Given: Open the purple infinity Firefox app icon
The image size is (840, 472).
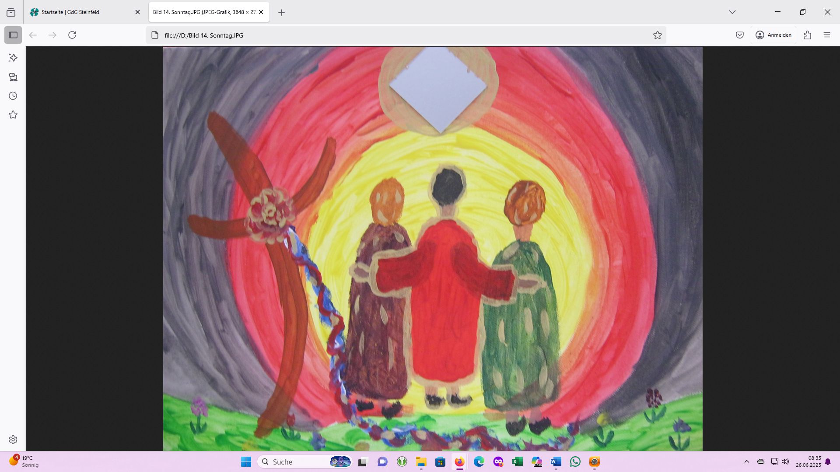Looking at the screenshot, I should tap(498, 462).
